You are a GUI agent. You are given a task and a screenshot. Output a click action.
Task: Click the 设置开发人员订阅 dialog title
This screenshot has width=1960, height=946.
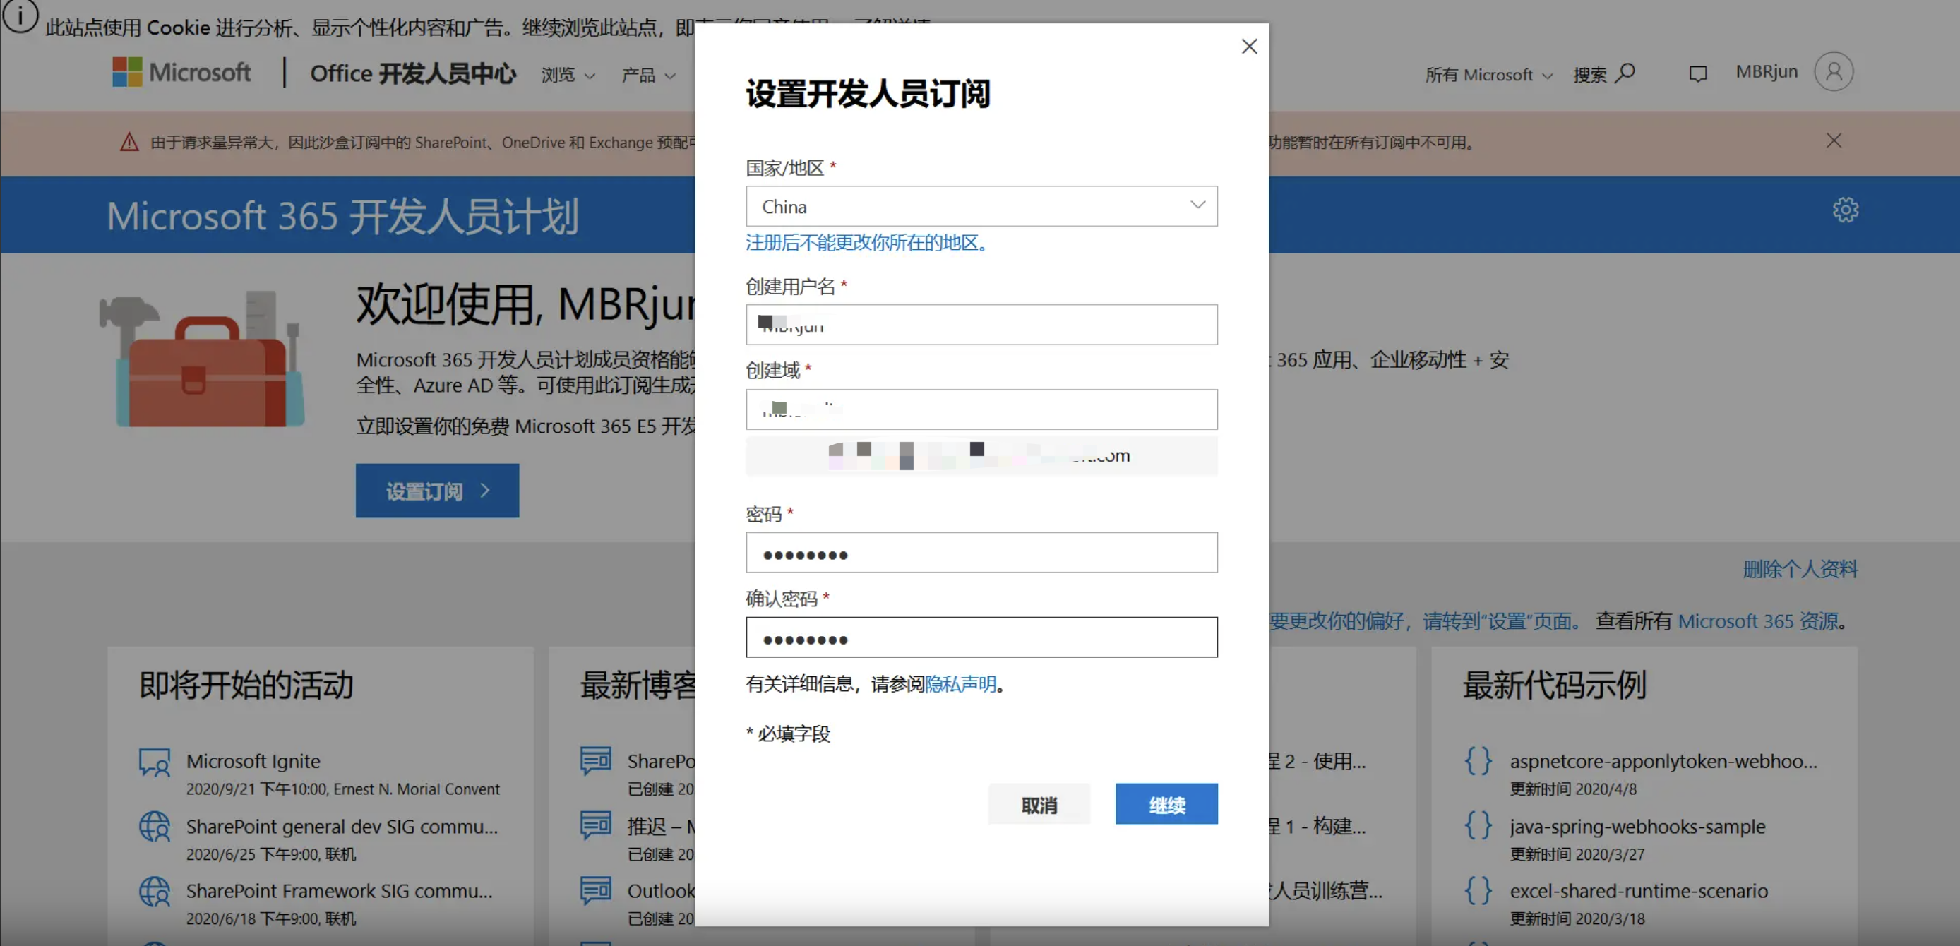(868, 94)
